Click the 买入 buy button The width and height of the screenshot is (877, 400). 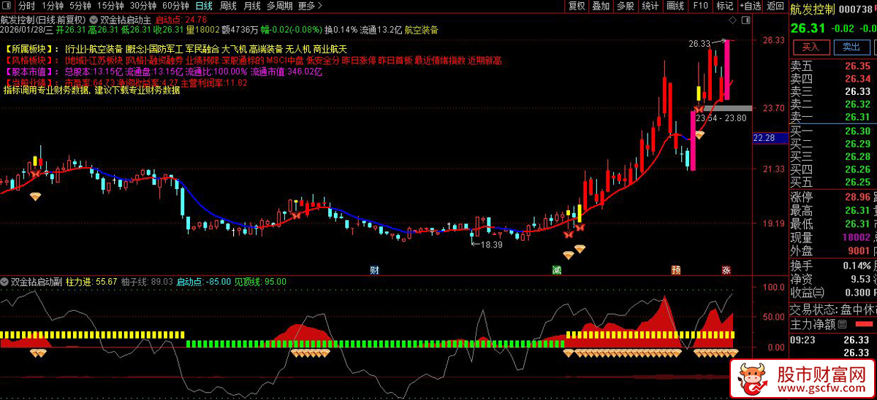[x=810, y=47]
